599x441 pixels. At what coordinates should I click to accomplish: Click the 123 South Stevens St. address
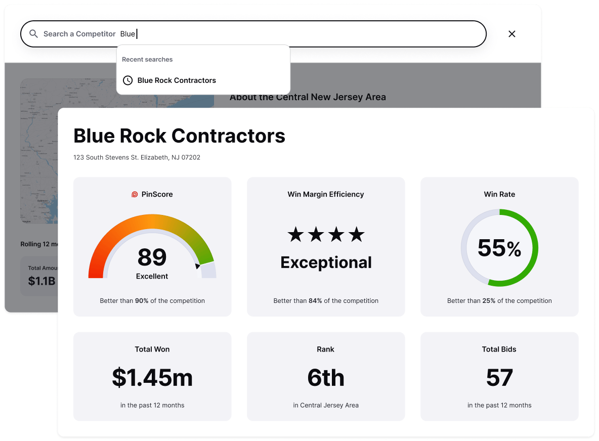[x=137, y=158]
